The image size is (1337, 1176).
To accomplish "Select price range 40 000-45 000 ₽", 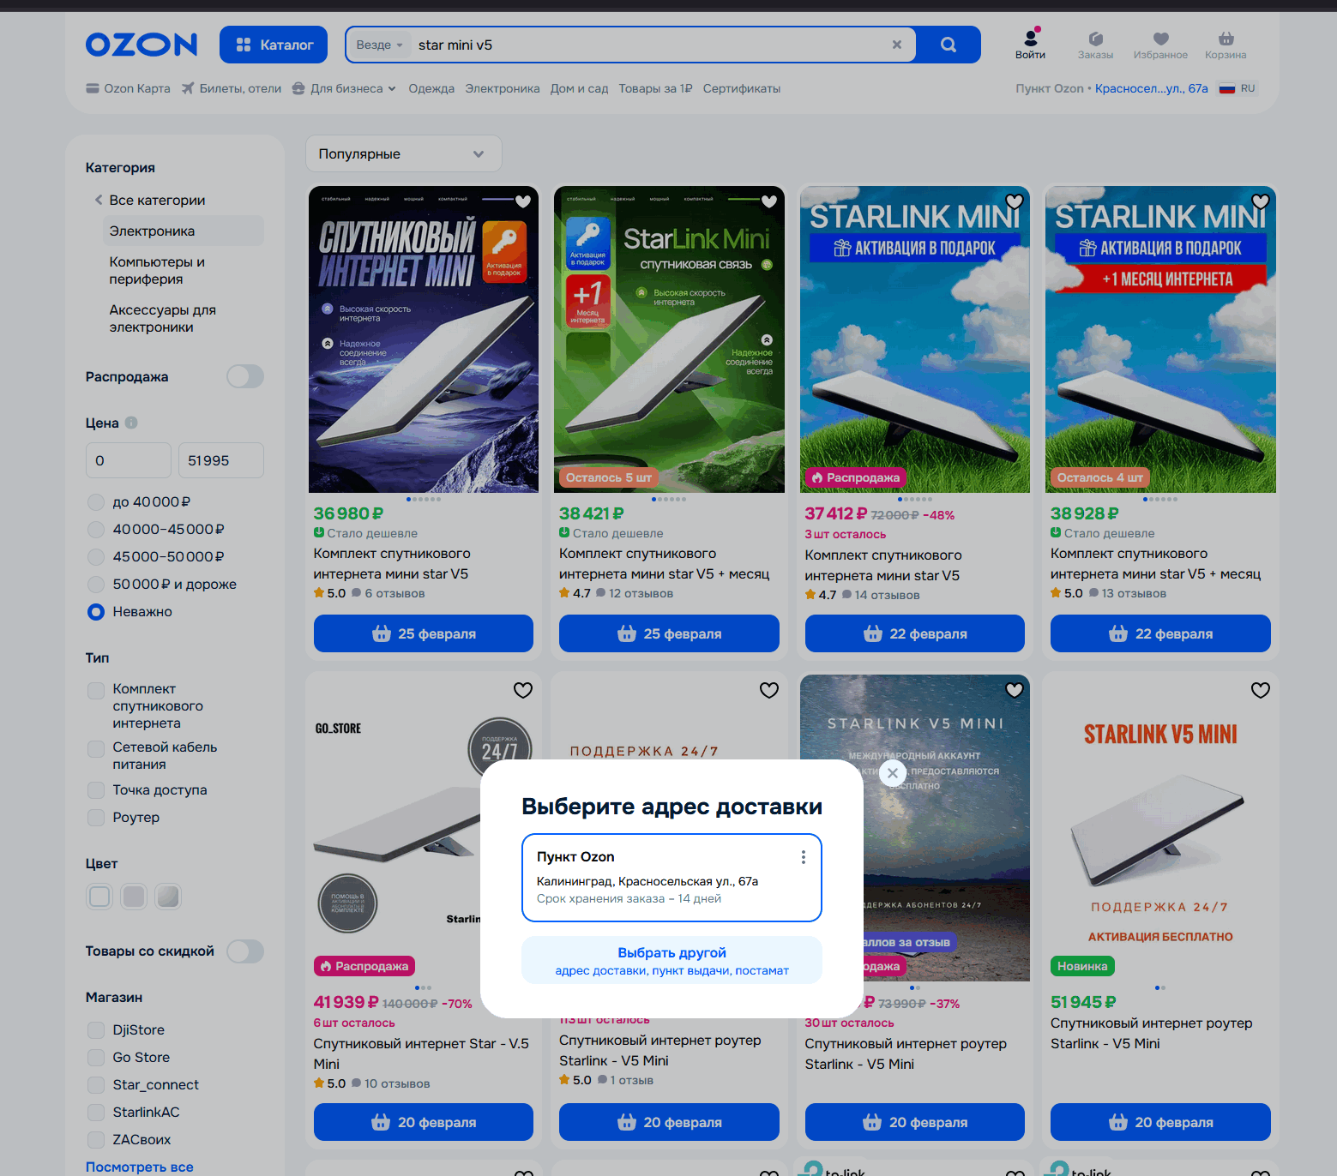I will pos(96,530).
